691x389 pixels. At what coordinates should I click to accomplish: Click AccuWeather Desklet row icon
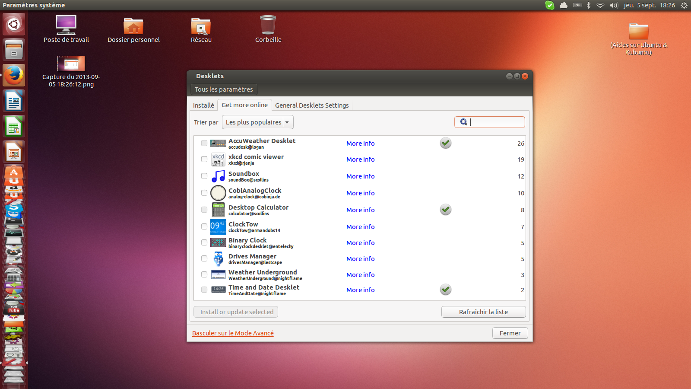(218, 143)
